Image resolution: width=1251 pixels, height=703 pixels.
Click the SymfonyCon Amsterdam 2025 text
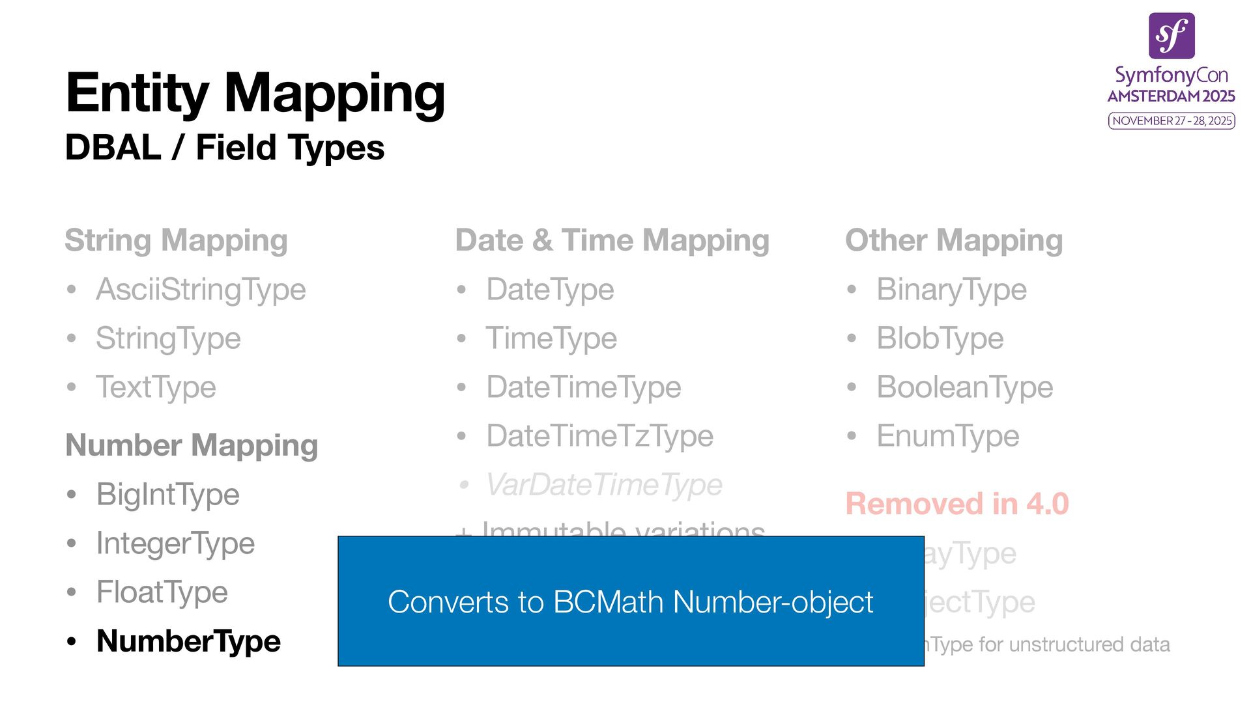pos(1171,85)
